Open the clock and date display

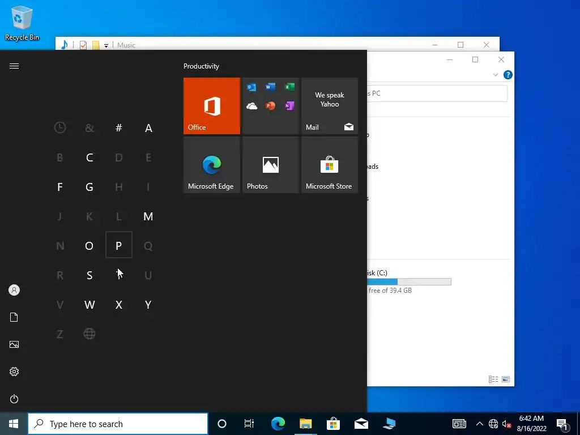531,424
